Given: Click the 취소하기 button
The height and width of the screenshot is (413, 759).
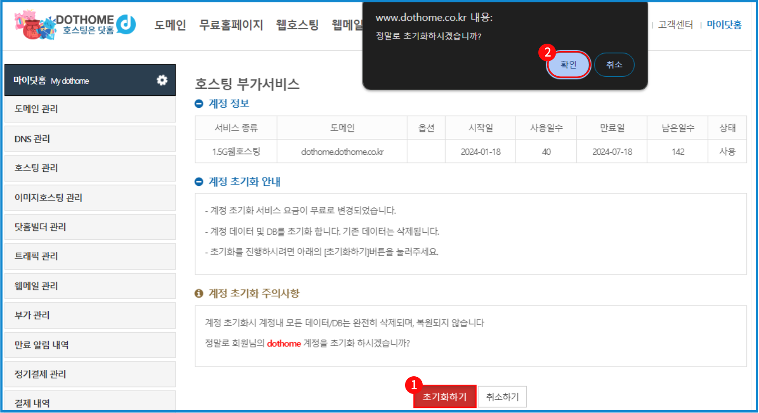Looking at the screenshot, I should [x=502, y=397].
